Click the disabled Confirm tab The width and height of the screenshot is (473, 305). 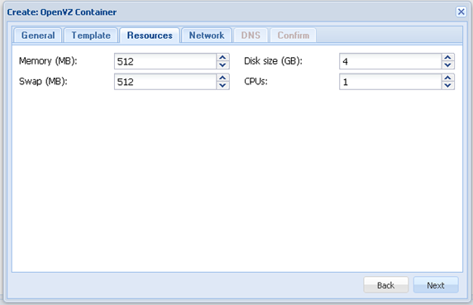pyautogui.click(x=294, y=36)
